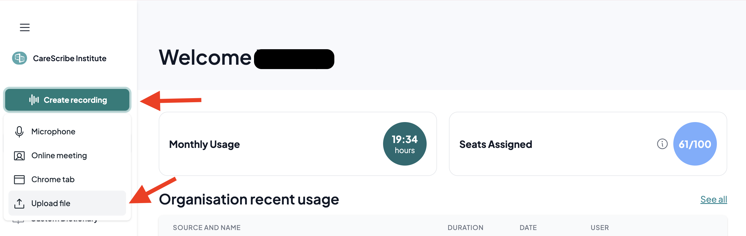
Task: Open See all usage link
Action: pos(714,199)
